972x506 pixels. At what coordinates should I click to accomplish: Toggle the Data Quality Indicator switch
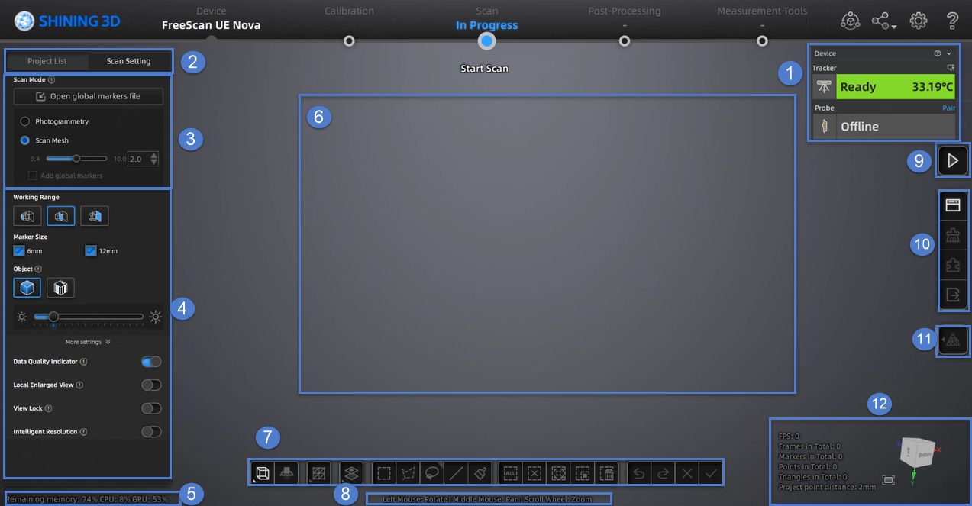[x=151, y=362]
